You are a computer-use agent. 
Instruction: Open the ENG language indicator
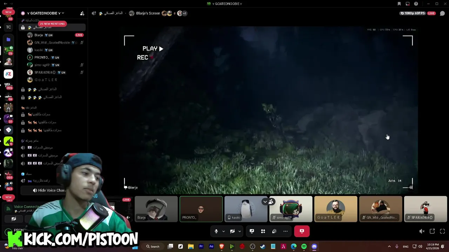pos(406,246)
